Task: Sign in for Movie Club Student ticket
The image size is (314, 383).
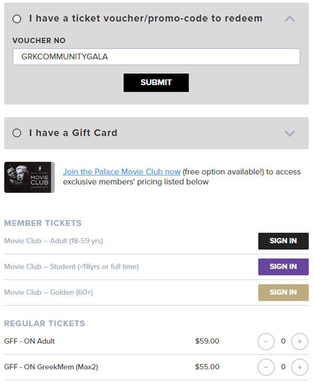Action: (x=284, y=267)
